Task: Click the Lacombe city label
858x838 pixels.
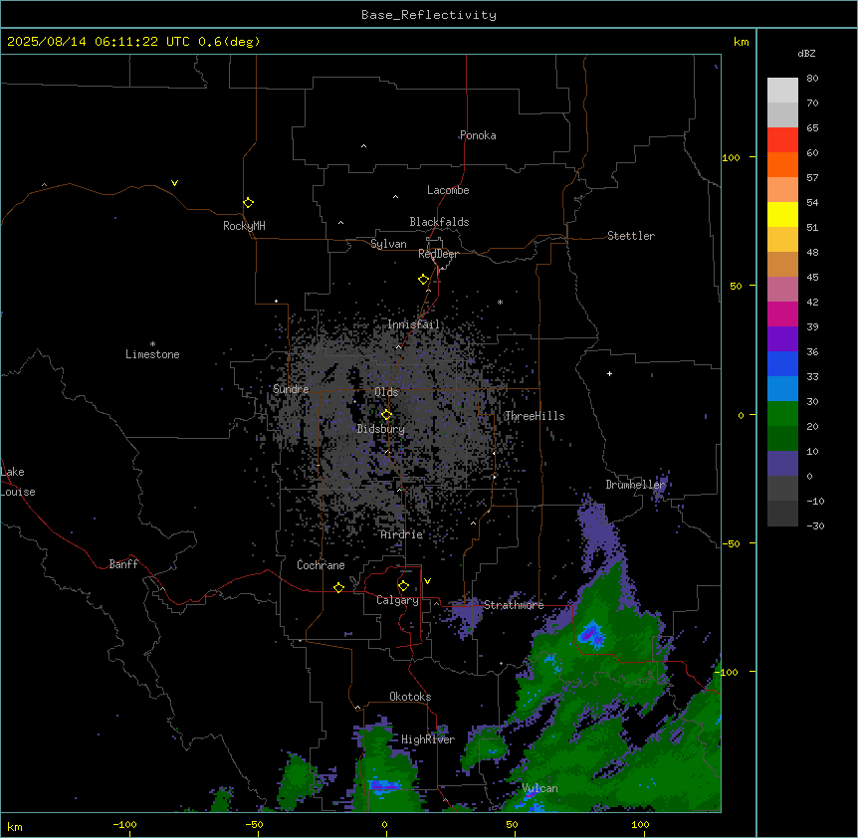Action: (448, 190)
